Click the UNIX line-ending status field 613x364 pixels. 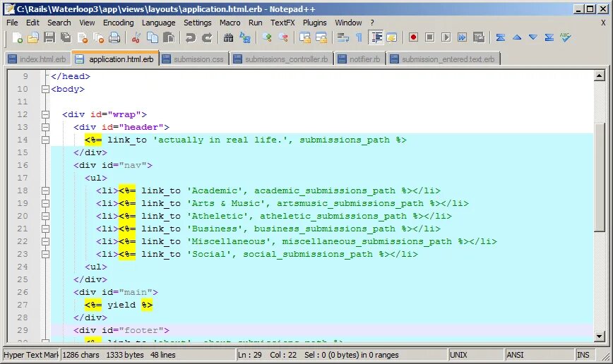click(475, 355)
